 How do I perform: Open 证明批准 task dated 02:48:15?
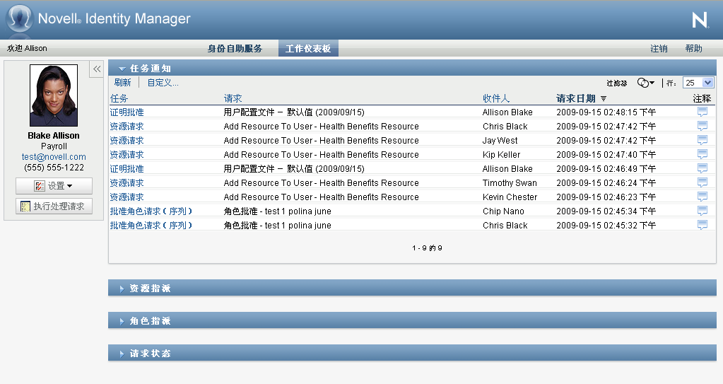(127, 112)
